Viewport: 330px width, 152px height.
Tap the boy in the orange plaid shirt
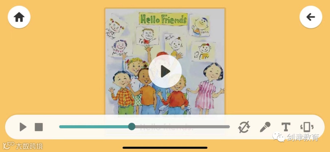click(122, 92)
